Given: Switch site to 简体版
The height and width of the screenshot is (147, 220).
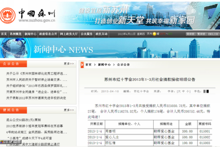Looking at the screenshot, I should tap(190, 34).
